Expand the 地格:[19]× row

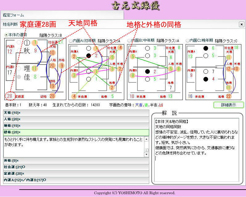click(x=76, y=126)
